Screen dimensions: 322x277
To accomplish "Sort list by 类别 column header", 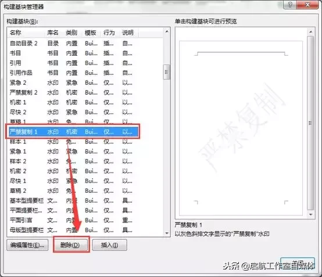I will point(73,33).
